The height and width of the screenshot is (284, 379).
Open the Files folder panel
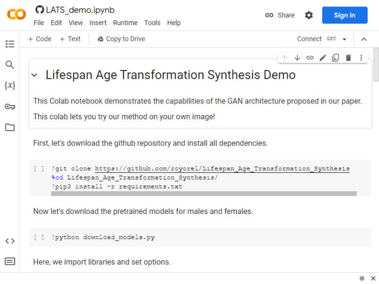point(10,127)
